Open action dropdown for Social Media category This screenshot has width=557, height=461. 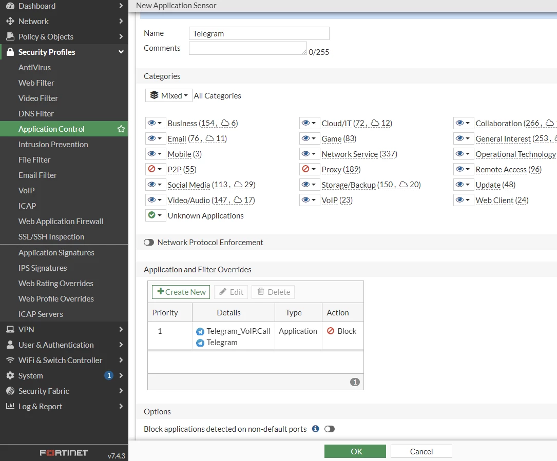156,184
